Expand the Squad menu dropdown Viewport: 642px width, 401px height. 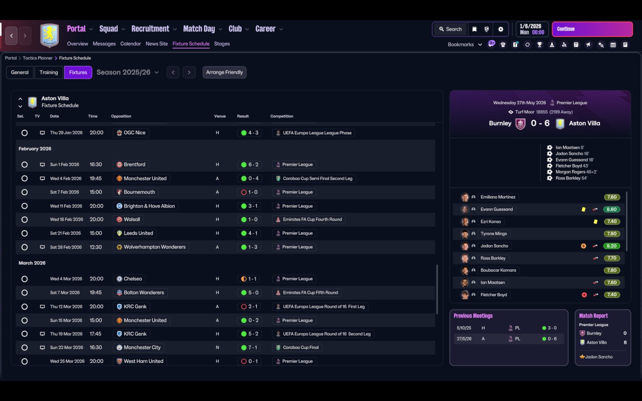tap(123, 29)
